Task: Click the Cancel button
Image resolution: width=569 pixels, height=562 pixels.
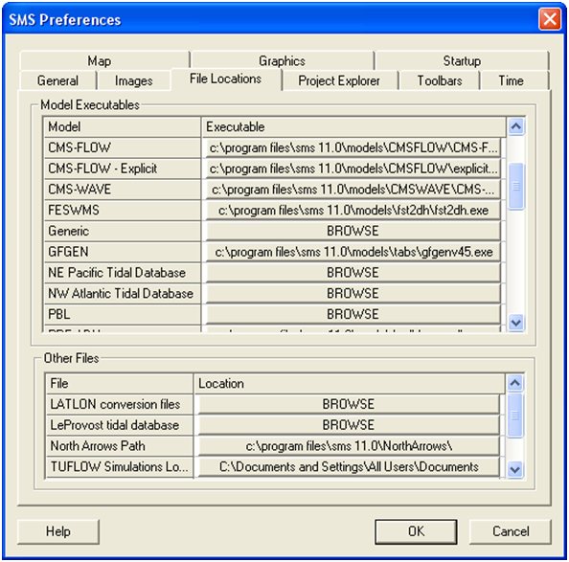Action: click(511, 531)
